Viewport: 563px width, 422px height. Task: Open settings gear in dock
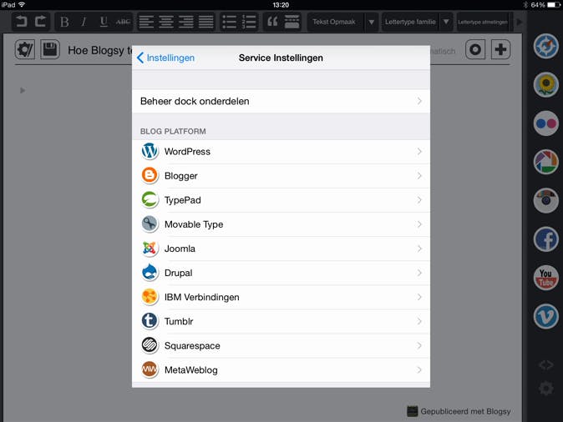click(545, 389)
